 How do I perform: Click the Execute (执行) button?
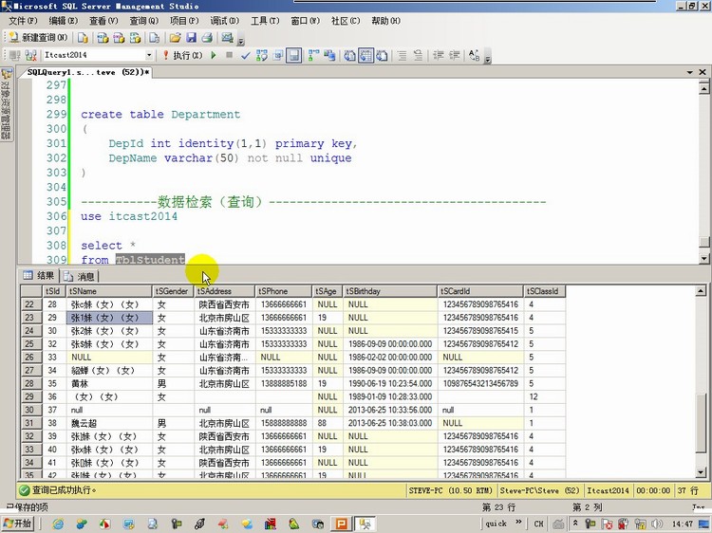(182, 55)
